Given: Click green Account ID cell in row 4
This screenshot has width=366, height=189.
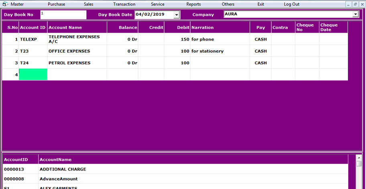Looking at the screenshot, I should (x=33, y=74).
